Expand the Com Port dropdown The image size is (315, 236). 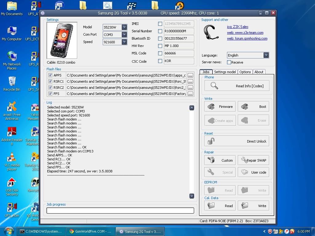(124, 34)
